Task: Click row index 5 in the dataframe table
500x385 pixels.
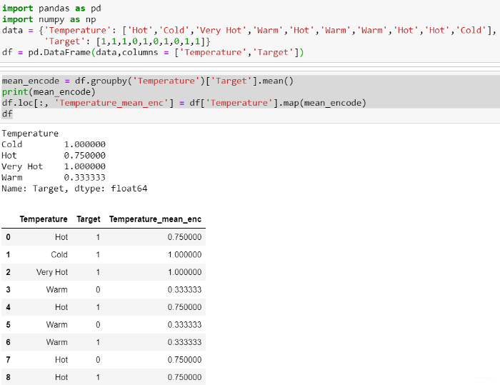Action: 9,325
